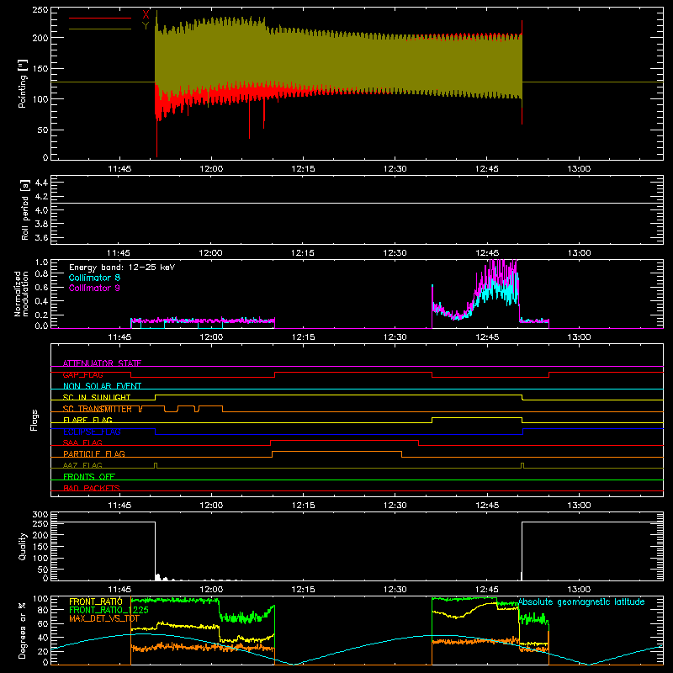Viewport: 673px width, 673px height.
Task: Click the 12:00 tick under the Quality plot
Action: tap(212, 590)
